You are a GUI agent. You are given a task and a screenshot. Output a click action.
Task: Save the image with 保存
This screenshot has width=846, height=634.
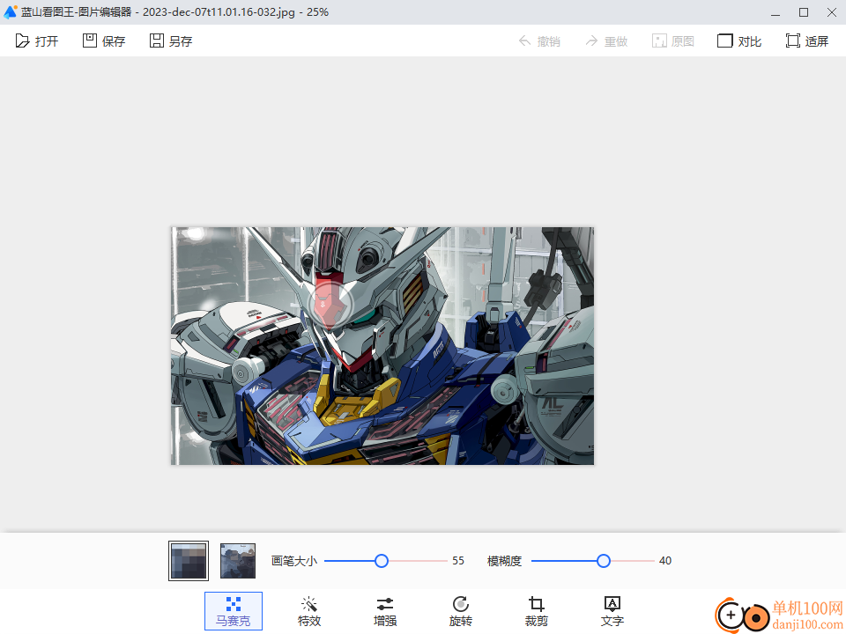pos(104,41)
